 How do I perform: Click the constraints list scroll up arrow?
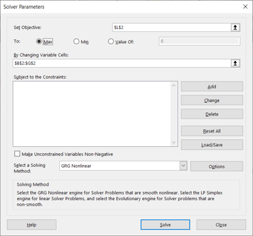point(174,85)
